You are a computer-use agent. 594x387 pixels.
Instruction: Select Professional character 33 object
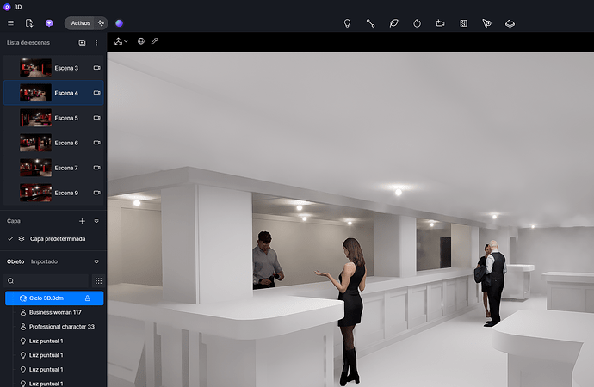point(62,327)
